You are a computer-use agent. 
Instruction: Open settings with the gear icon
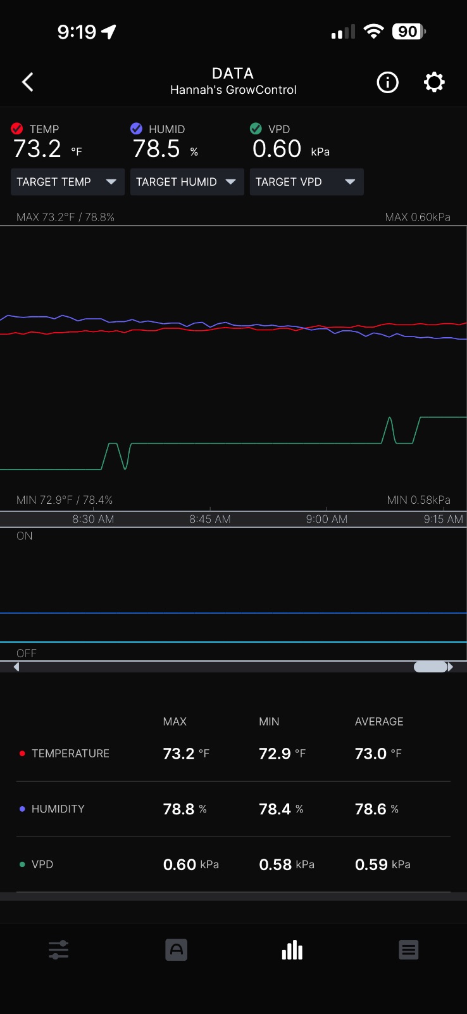pyautogui.click(x=434, y=82)
